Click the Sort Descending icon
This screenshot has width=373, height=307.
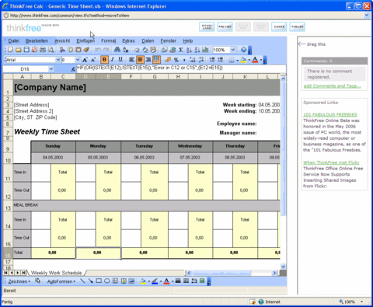point(197,50)
